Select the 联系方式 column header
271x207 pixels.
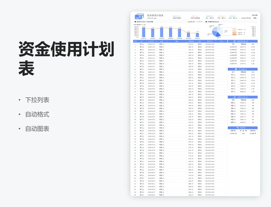(x=210, y=41)
